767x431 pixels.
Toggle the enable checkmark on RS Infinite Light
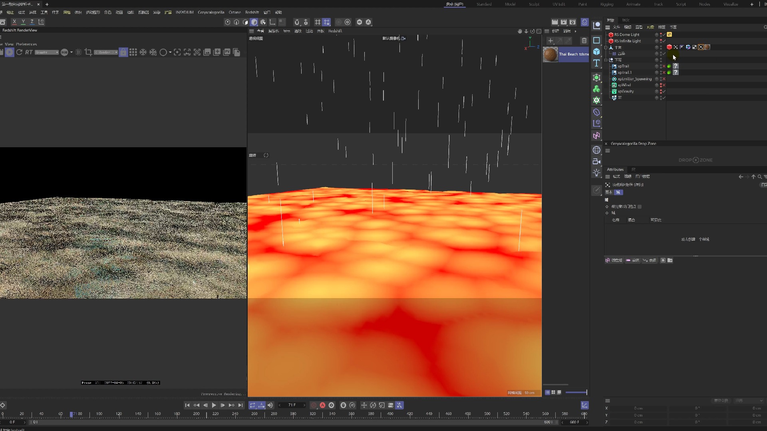(664, 41)
